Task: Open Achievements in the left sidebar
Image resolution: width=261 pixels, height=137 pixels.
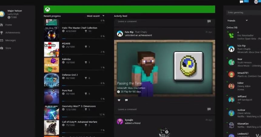Action: point(13,33)
